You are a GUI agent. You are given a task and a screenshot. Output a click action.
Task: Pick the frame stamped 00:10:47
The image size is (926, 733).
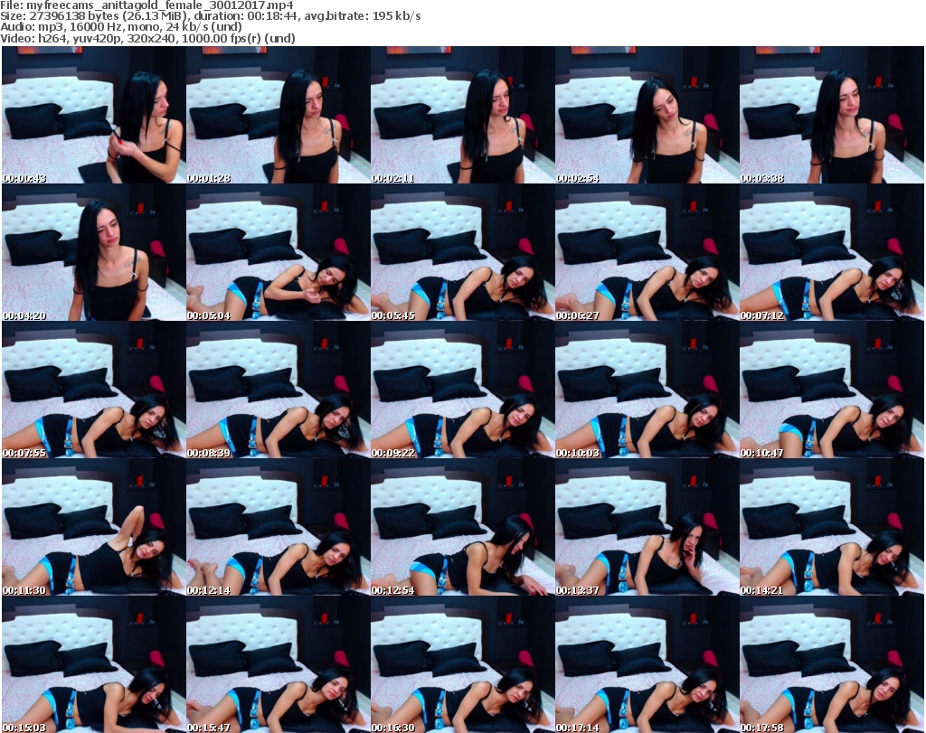[831, 390]
